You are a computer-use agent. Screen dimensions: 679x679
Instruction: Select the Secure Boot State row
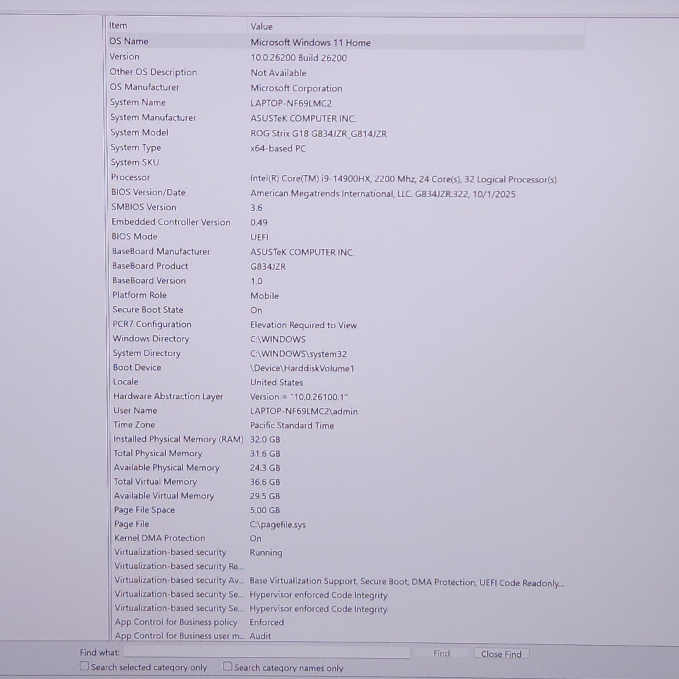(x=148, y=310)
